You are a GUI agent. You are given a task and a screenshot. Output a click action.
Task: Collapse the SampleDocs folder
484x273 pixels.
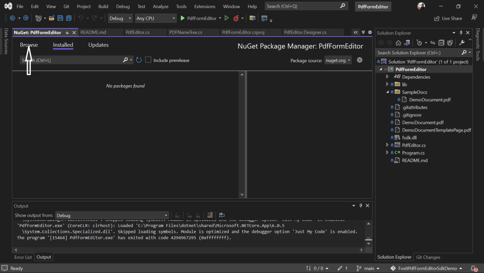(x=388, y=92)
